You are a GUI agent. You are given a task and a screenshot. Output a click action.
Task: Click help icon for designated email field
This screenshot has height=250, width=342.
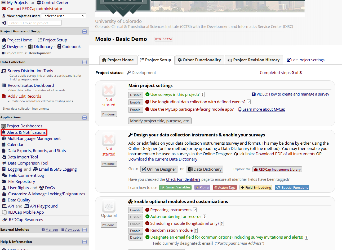pos(307,237)
